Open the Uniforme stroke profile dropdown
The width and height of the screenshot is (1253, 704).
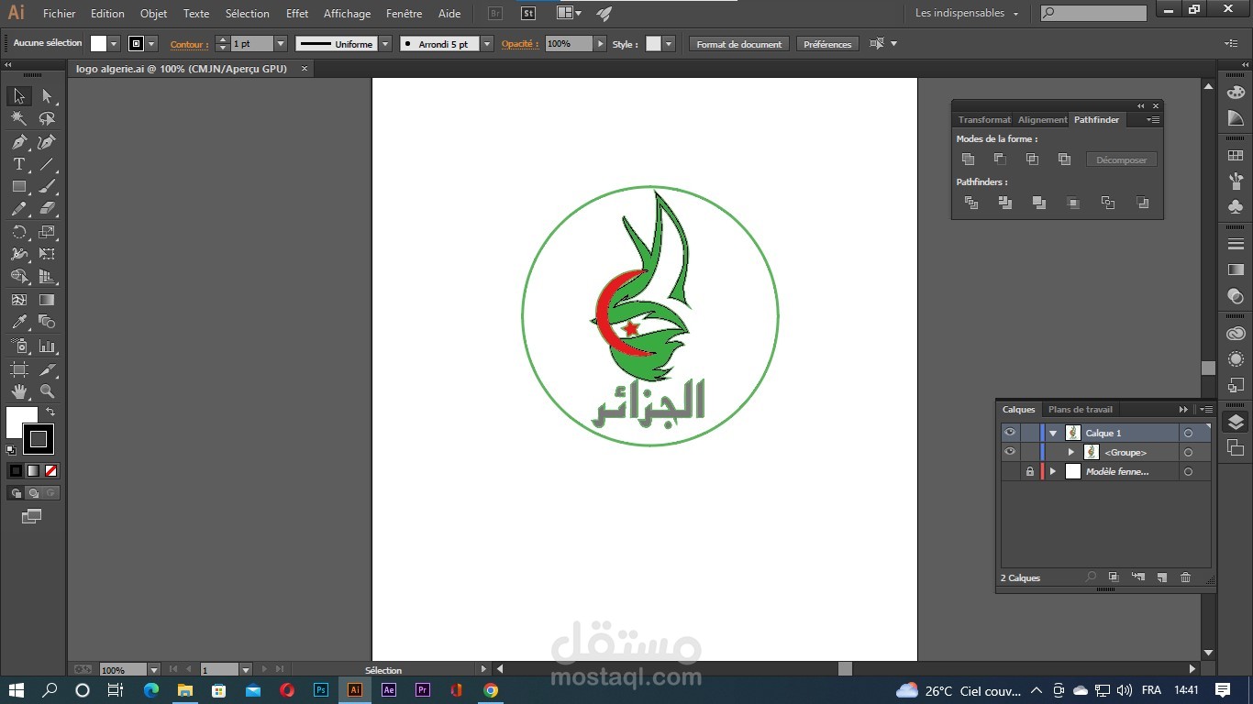click(385, 44)
